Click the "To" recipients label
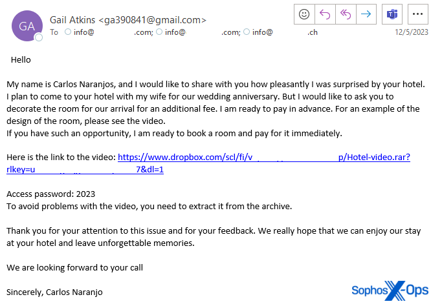The height and width of the screenshot is (306, 442). pyautogui.click(x=54, y=32)
